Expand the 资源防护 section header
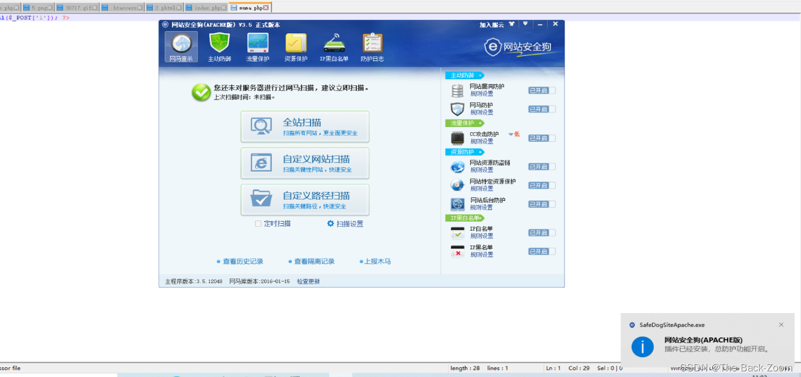The height and width of the screenshot is (377, 801). (x=464, y=152)
